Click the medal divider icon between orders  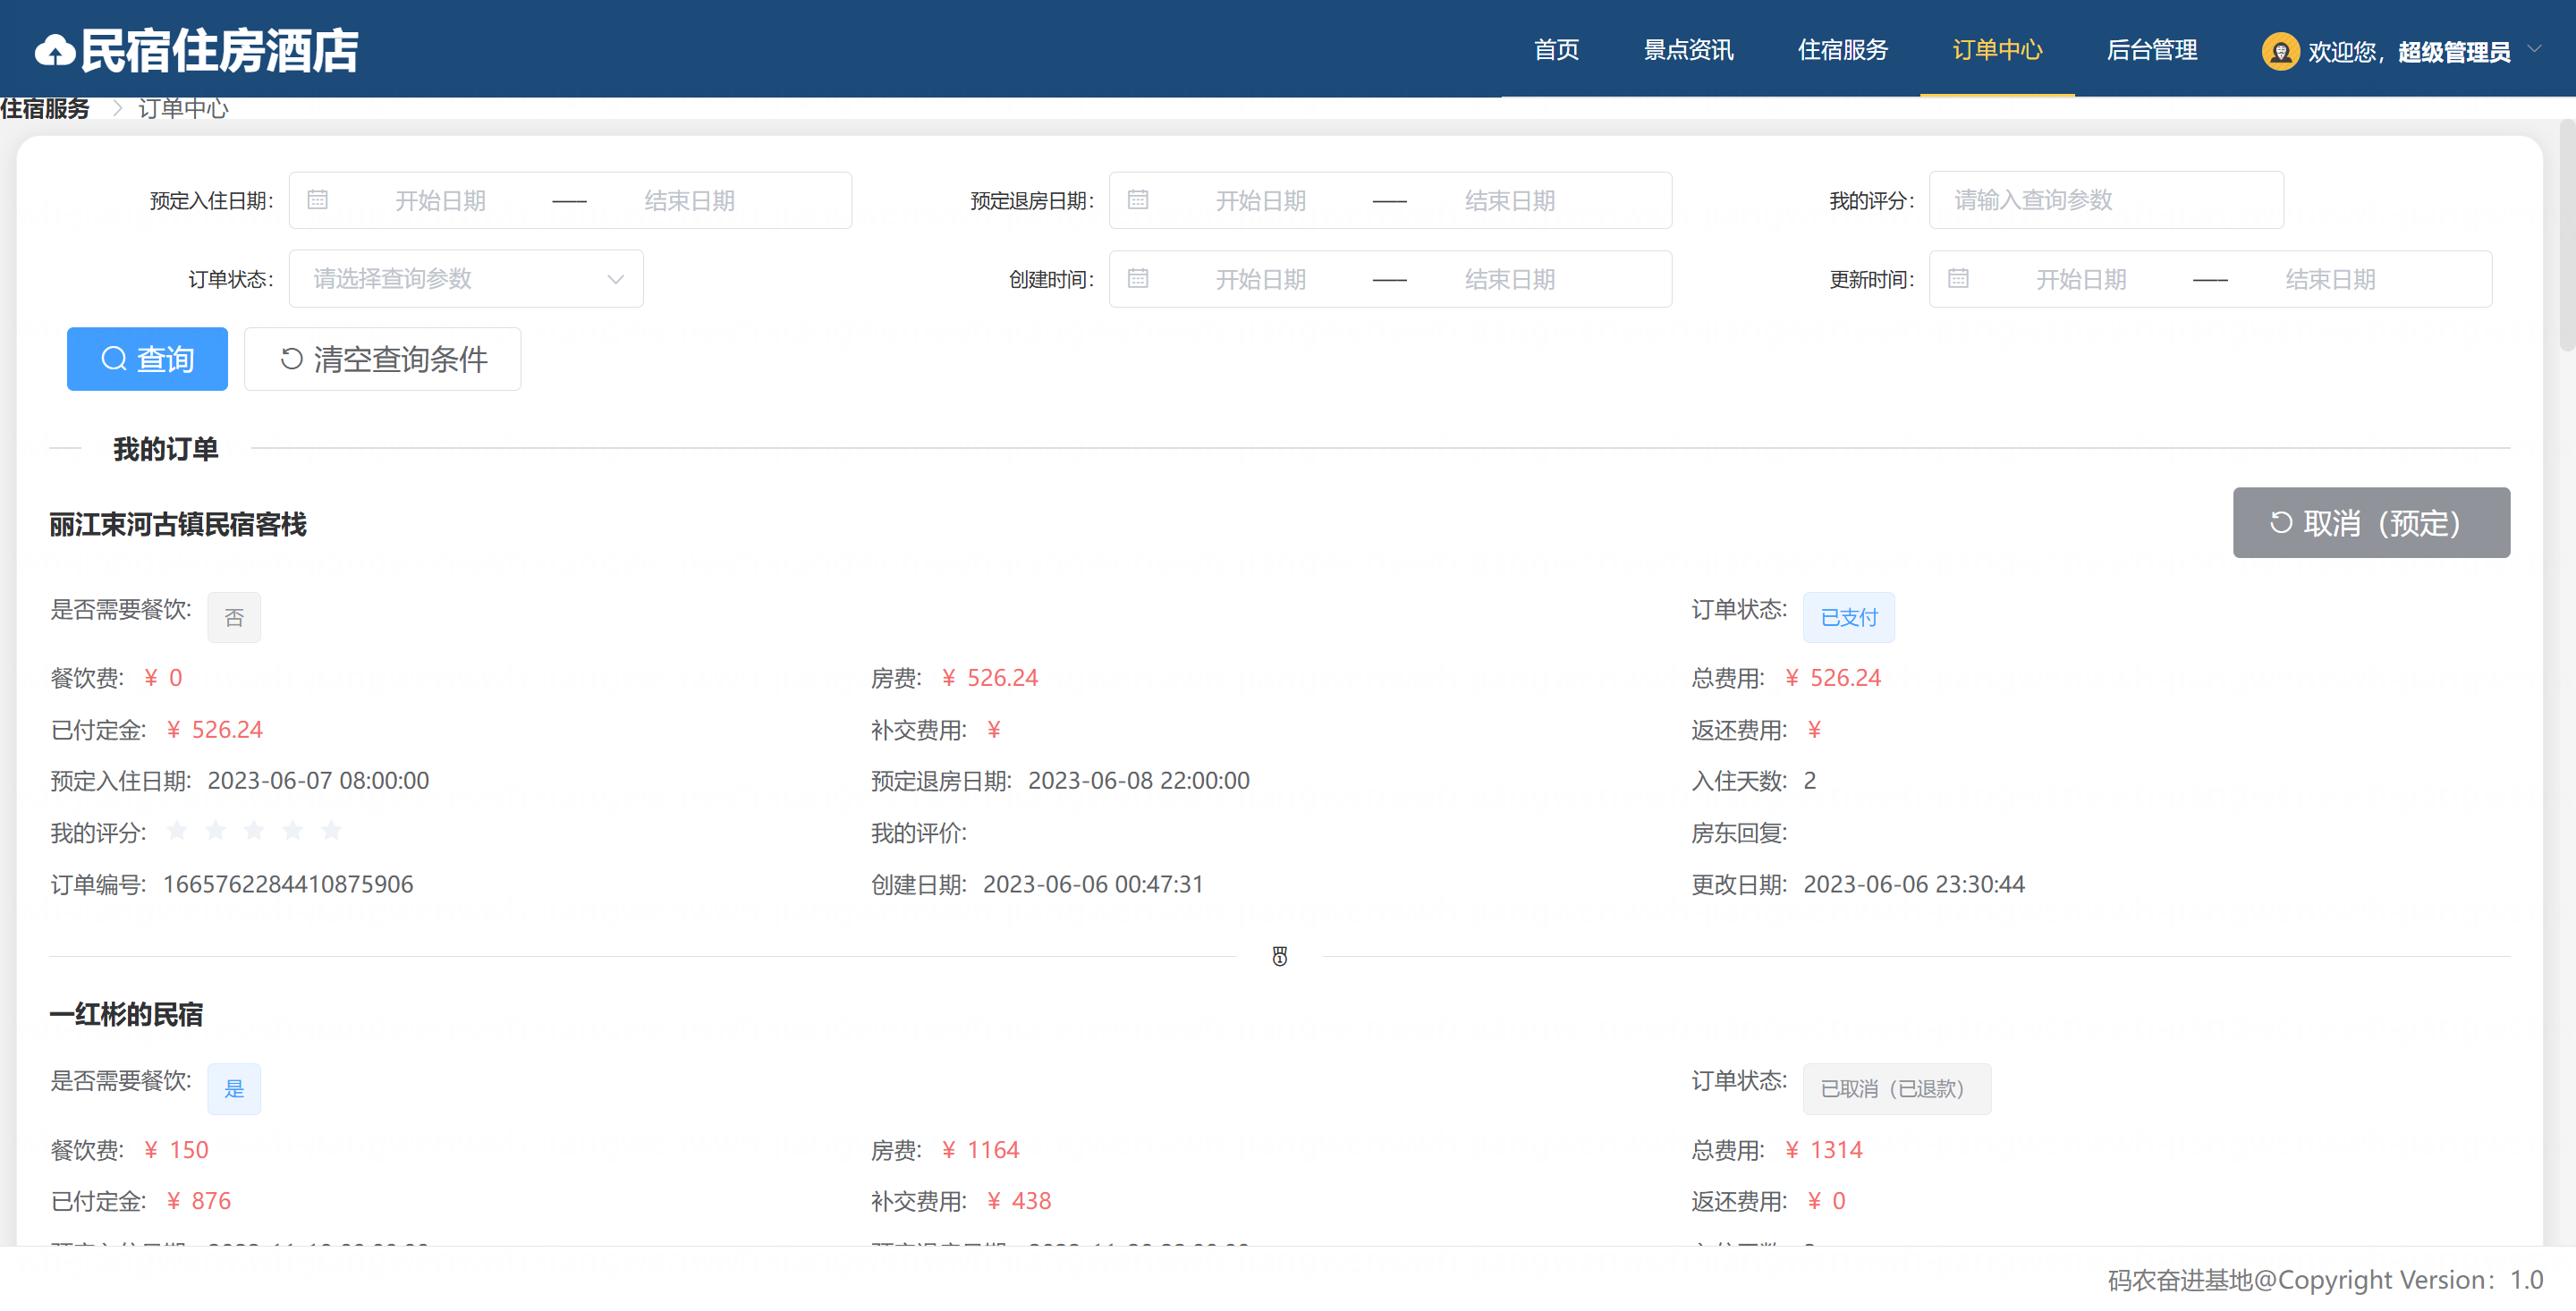tap(1279, 957)
